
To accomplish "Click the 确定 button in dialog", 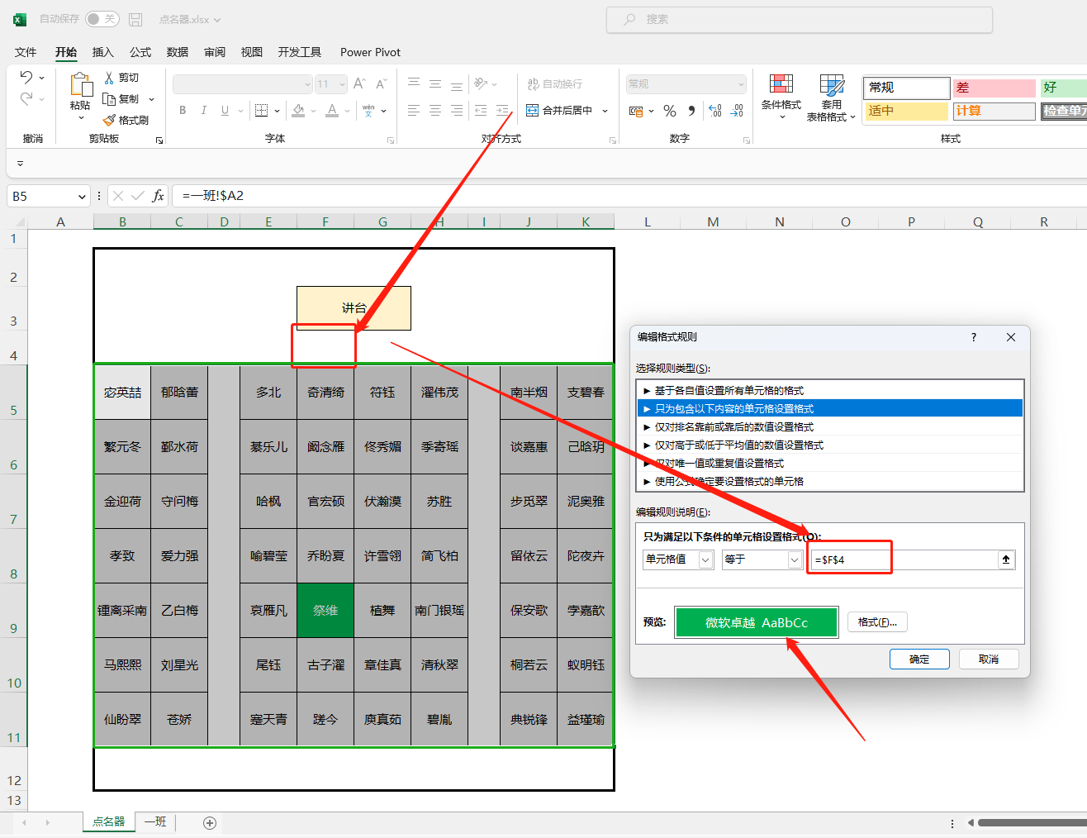I will (918, 659).
